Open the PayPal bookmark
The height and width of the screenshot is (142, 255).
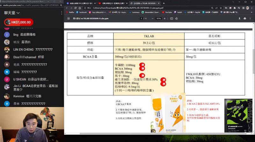pos(192,12)
